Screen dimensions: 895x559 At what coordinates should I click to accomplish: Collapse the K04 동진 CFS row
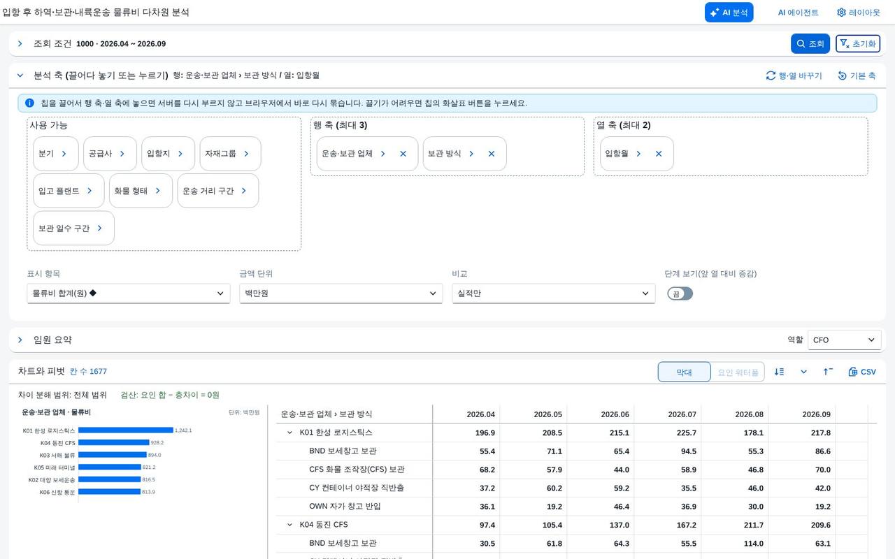[290, 525]
